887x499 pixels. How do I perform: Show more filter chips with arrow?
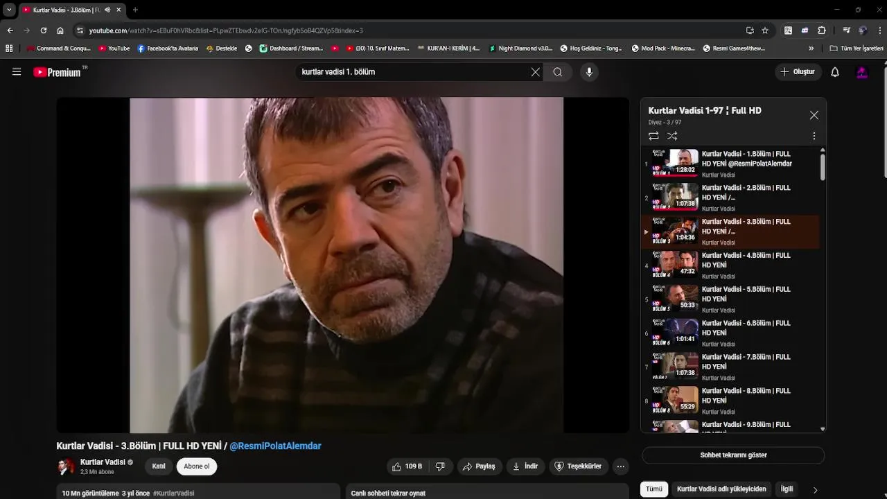point(815,490)
